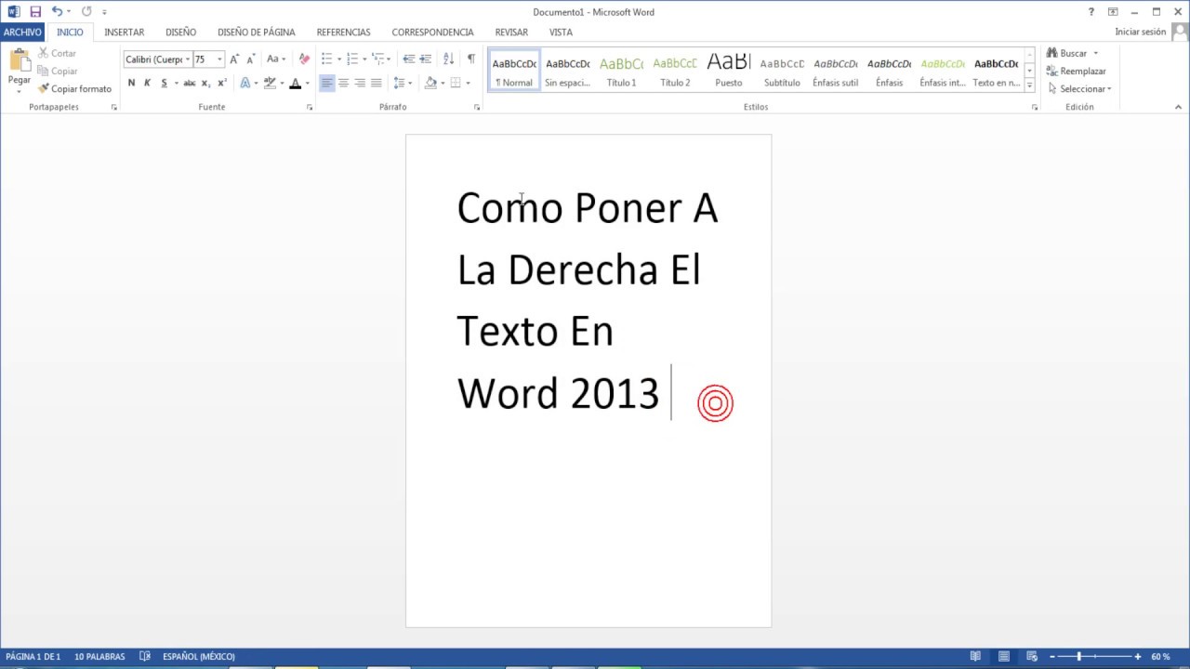Image resolution: width=1190 pixels, height=669 pixels.
Task: Toggle italic (K) formatting
Action: tap(147, 83)
